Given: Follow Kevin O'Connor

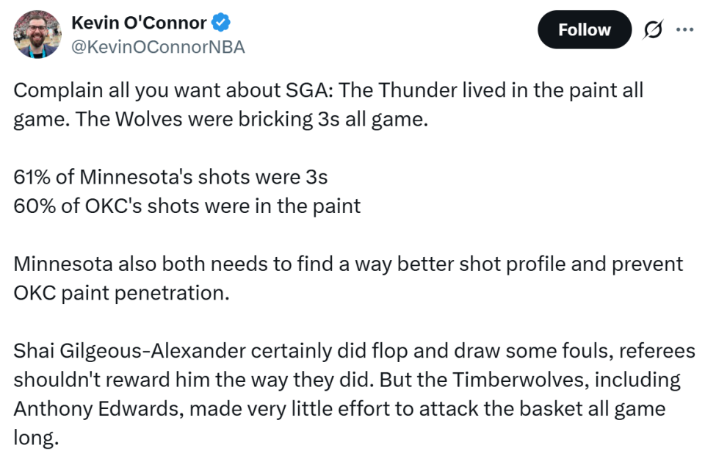Looking at the screenshot, I should [585, 29].
